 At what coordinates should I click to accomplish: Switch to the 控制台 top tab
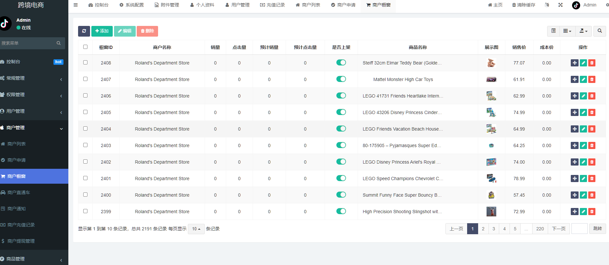[98, 5]
